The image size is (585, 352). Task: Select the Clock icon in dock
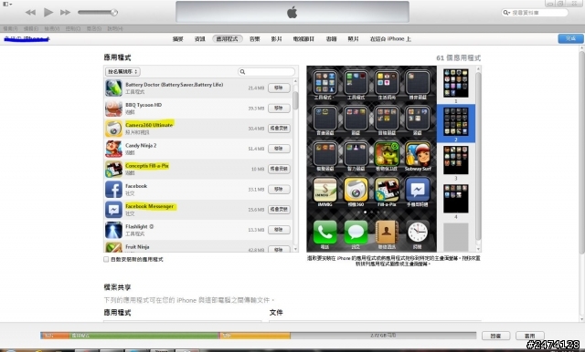418,233
